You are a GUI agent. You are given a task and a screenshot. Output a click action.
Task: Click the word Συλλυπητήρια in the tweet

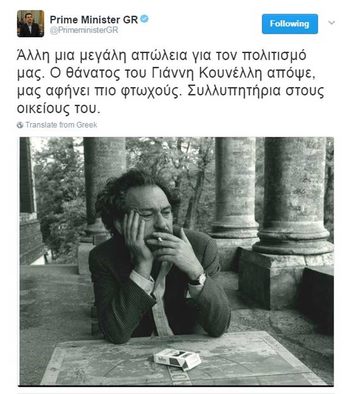click(x=234, y=91)
